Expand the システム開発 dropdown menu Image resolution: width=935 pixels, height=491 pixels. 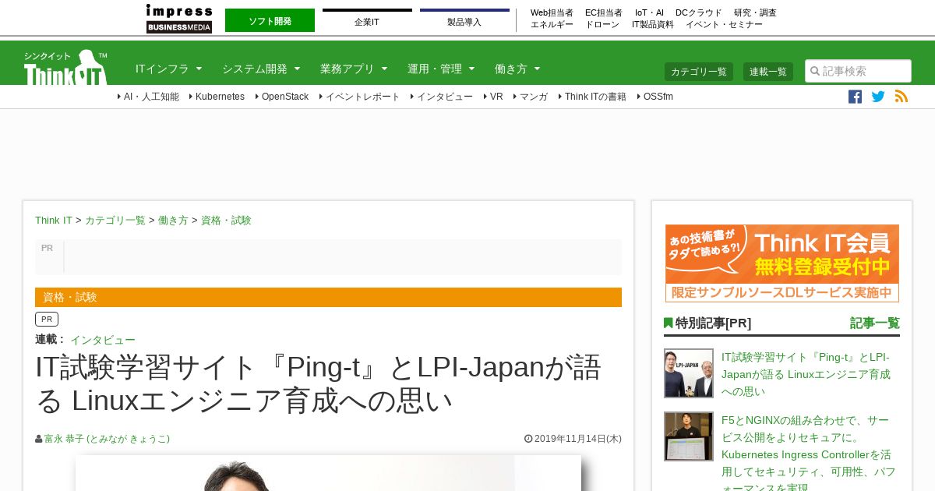coord(261,69)
